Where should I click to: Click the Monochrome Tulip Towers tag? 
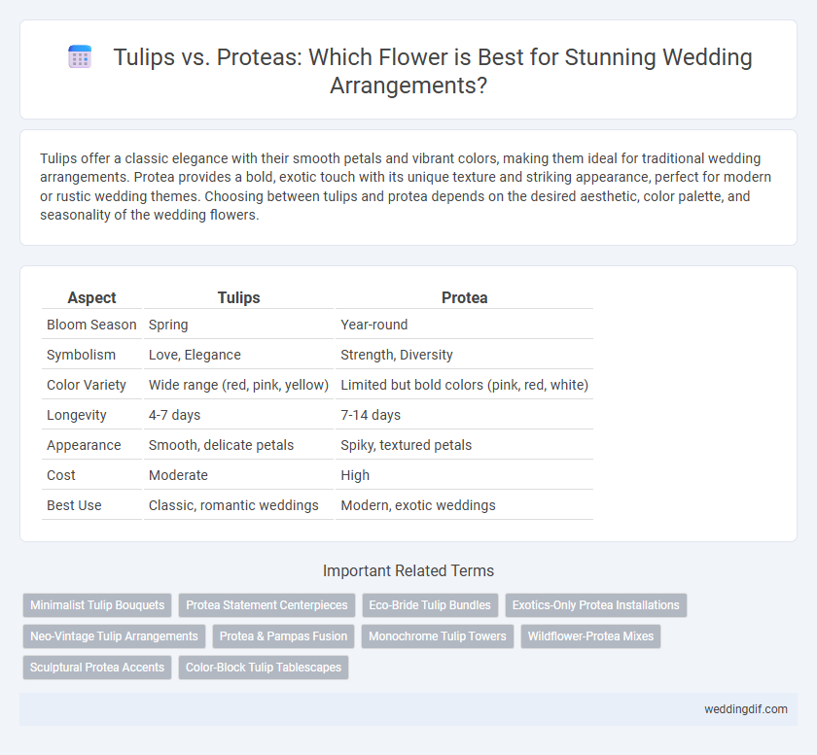pyautogui.click(x=438, y=636)
